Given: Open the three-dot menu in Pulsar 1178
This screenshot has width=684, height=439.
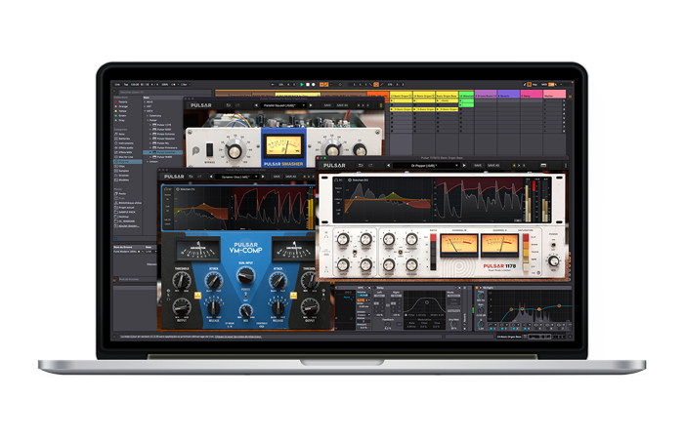Looking at the screenshot, I should pos(566,166).
